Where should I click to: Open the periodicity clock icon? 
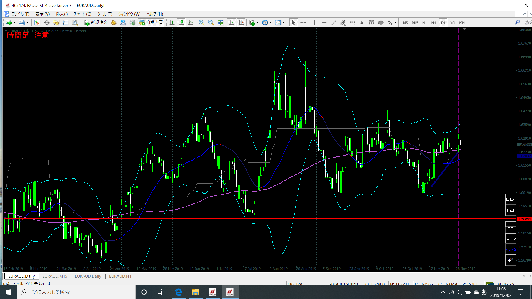click(x=265, y=23)
